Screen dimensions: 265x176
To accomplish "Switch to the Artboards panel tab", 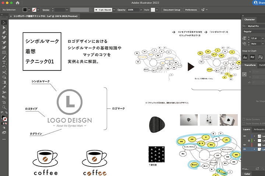I will pyautogui.click(x=259, y=129).
